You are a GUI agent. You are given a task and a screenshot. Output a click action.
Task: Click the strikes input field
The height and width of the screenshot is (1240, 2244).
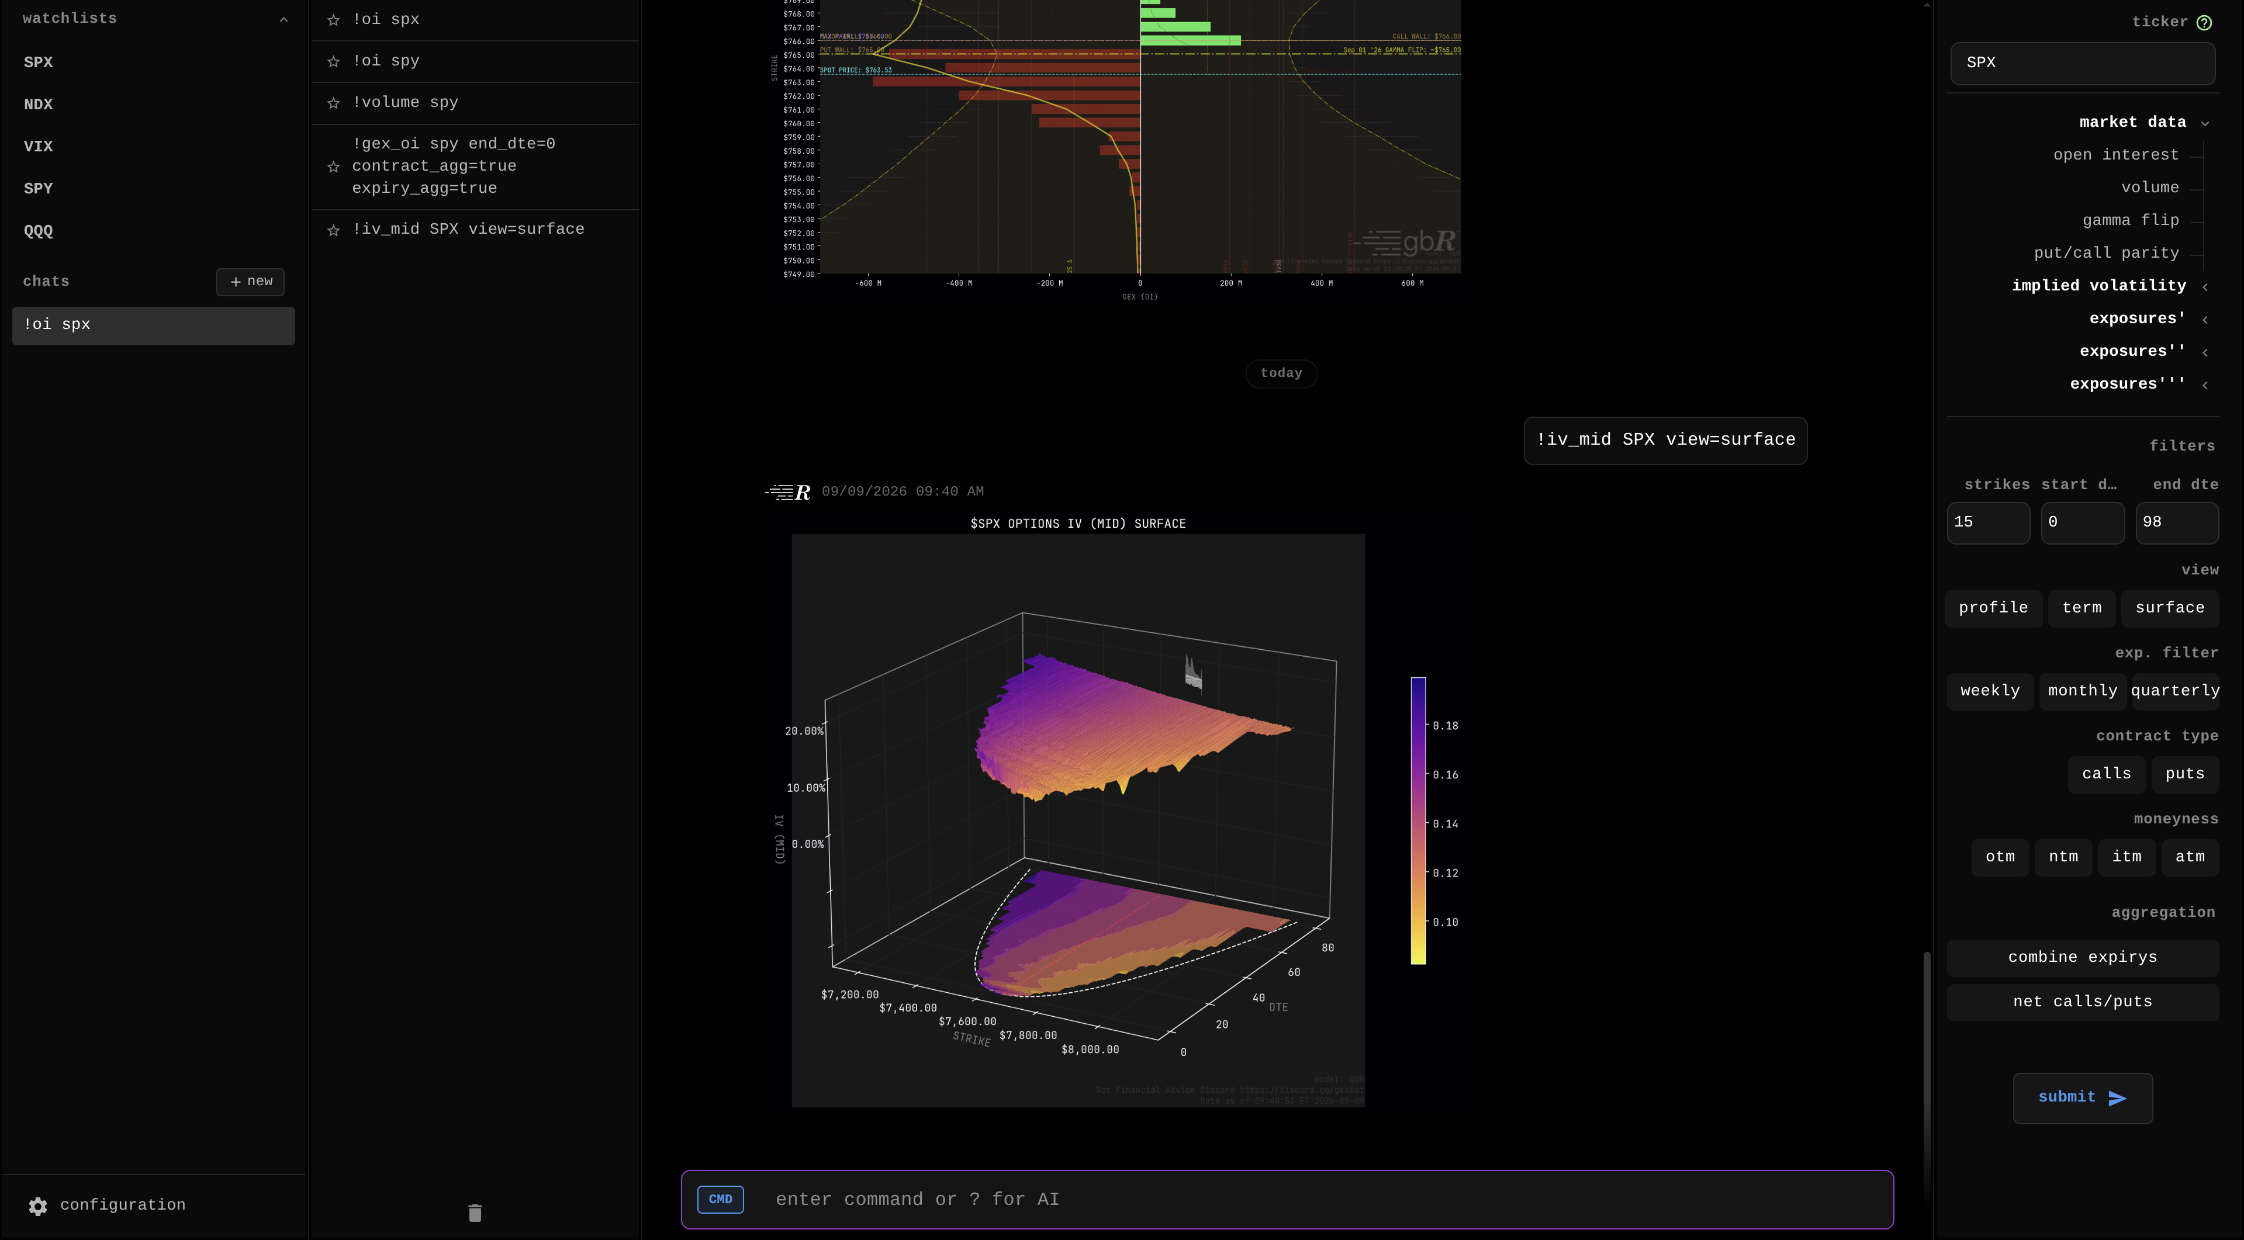tap(1988, 522)
